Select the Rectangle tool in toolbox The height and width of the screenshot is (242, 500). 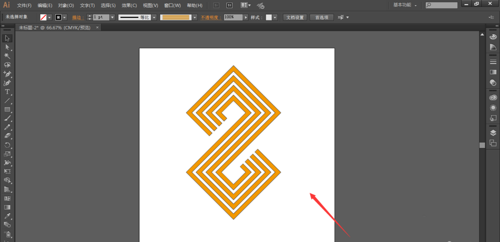pyautogui.click(x=7, y=110)
